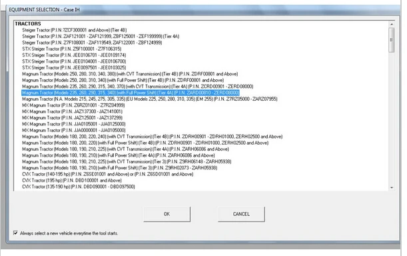Select highlighted Magnum Full Power Shift Tier 4A row
This screenshot has height=256, width=407.
point(131,93)
